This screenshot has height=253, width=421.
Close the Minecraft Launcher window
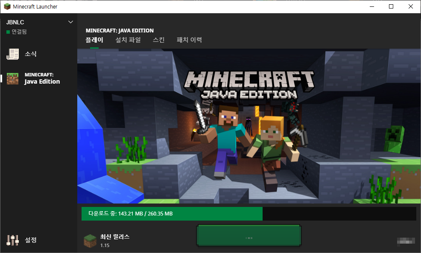[x=411, y=6]
